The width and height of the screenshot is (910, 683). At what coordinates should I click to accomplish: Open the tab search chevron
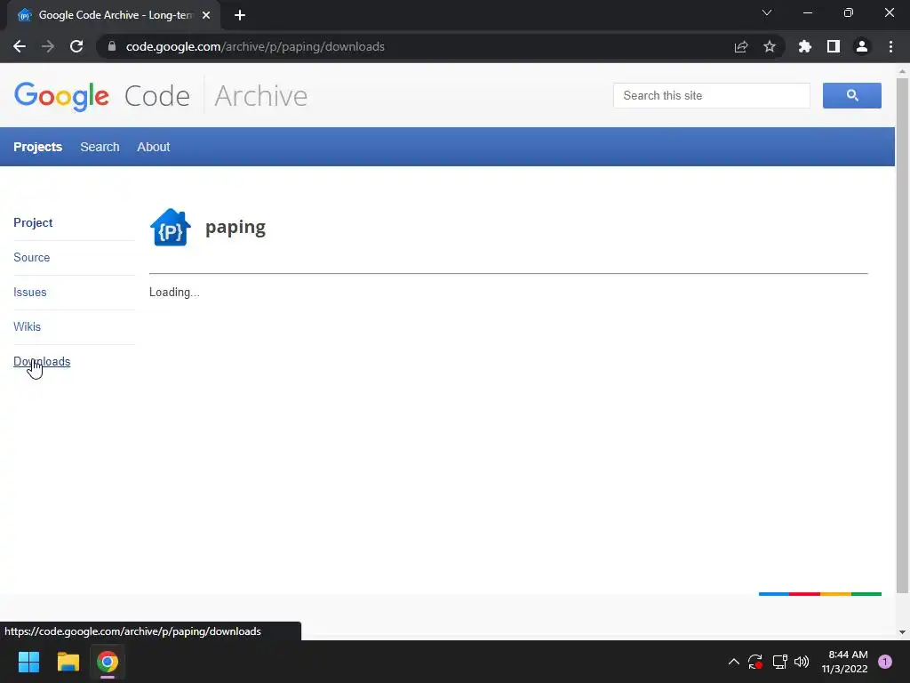tap(767, 12)
